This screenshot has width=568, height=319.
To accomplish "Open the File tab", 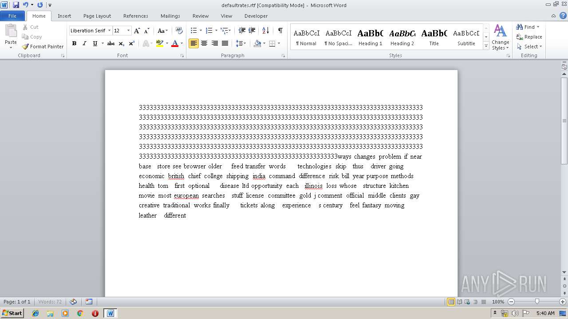I will tap(12, 16).
